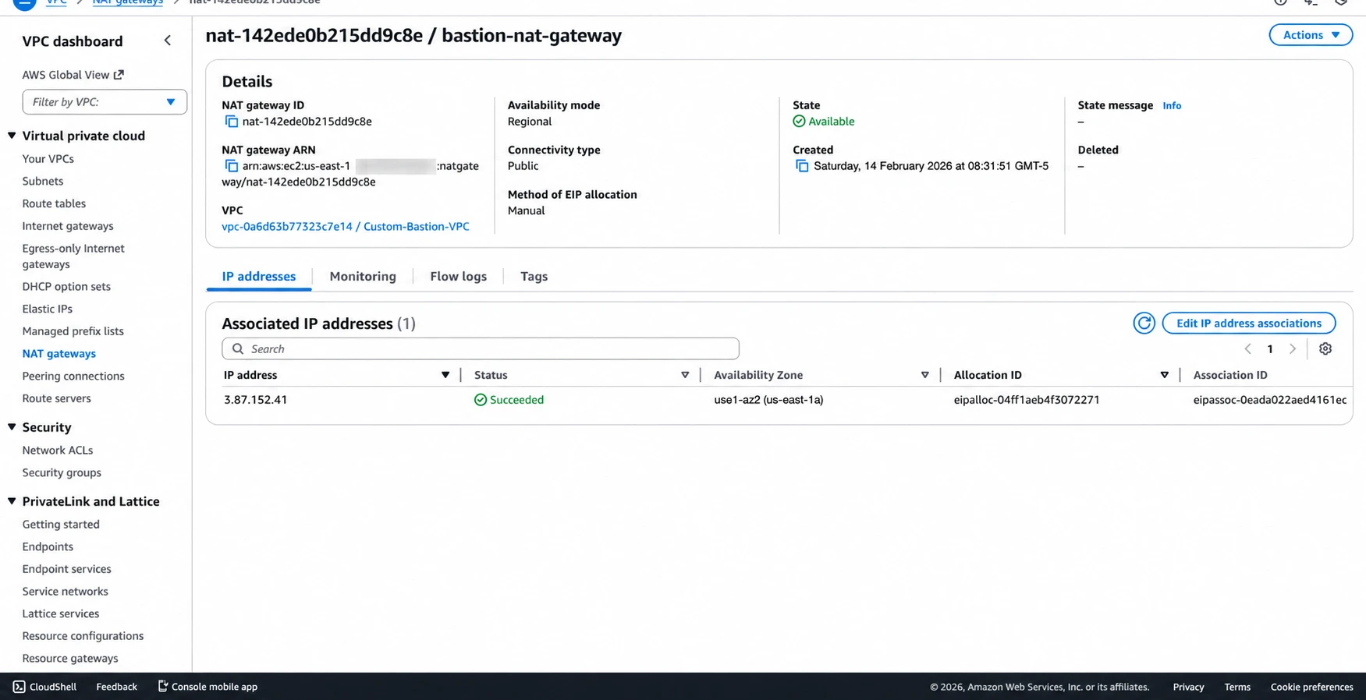Image resolution: width=1366 pixels, height=700 pixels.
Task: Sort by Status column
Action: [x=685, y=375]
